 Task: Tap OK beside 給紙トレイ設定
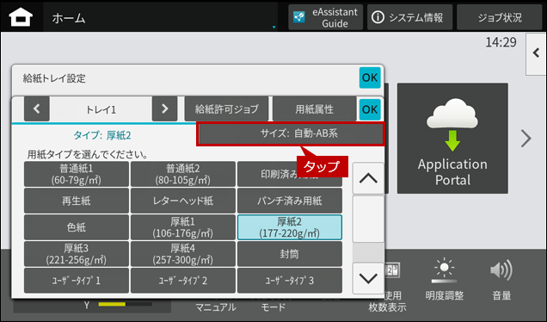pyautogui.click(x=370, y=77)
